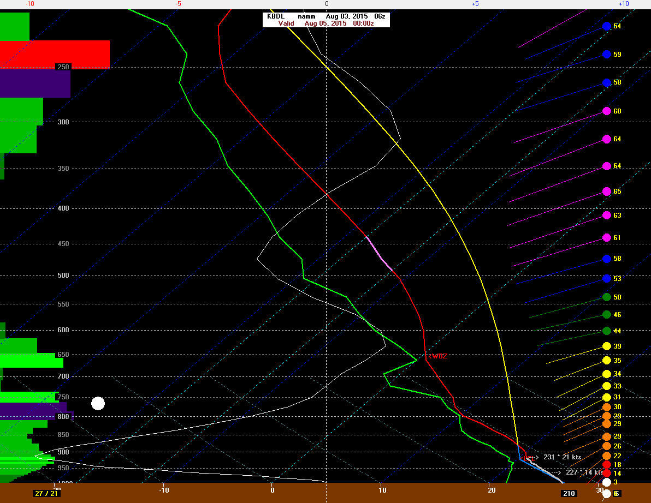
Task: Click the '27 / 21' surface temperature label
Action: click(46, 494)
